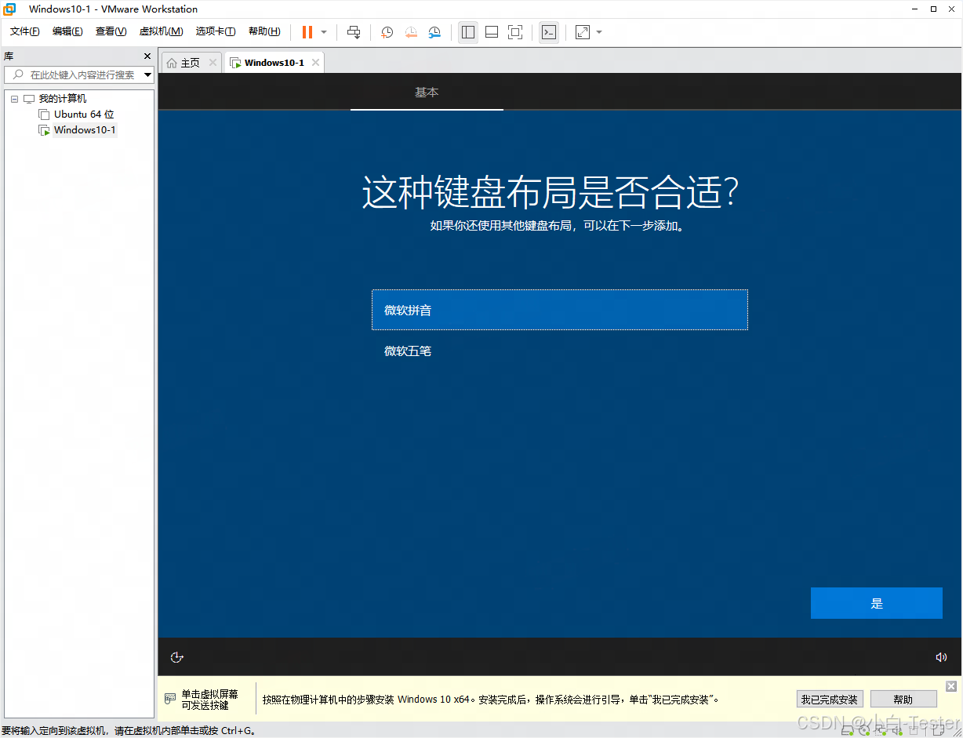
Task: Click the 这种键盘布局是否合适? heading
Action: pyautogui.click(x=551, y=193)
